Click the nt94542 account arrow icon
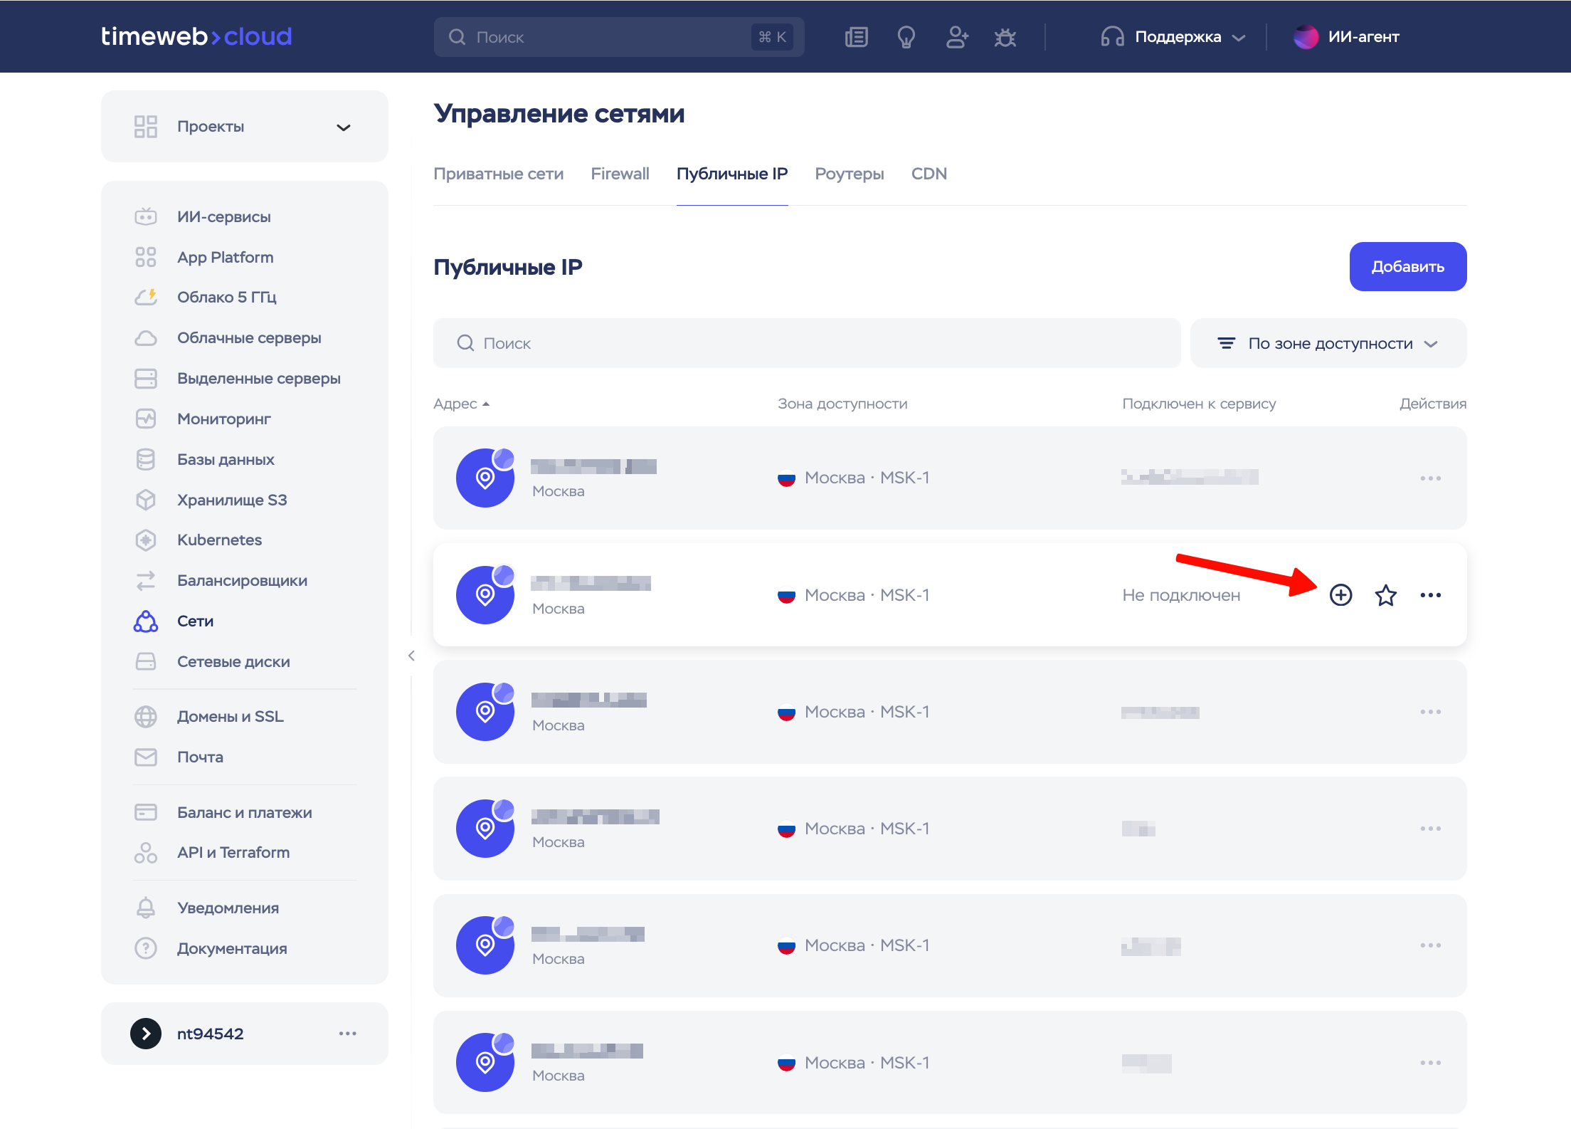The image size is (1571, 1129). coord(146,1034)
